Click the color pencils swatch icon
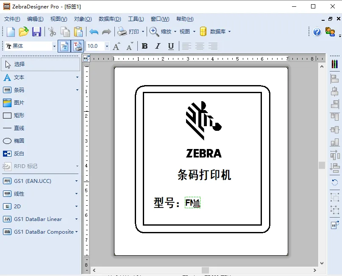 coord(335,64)
